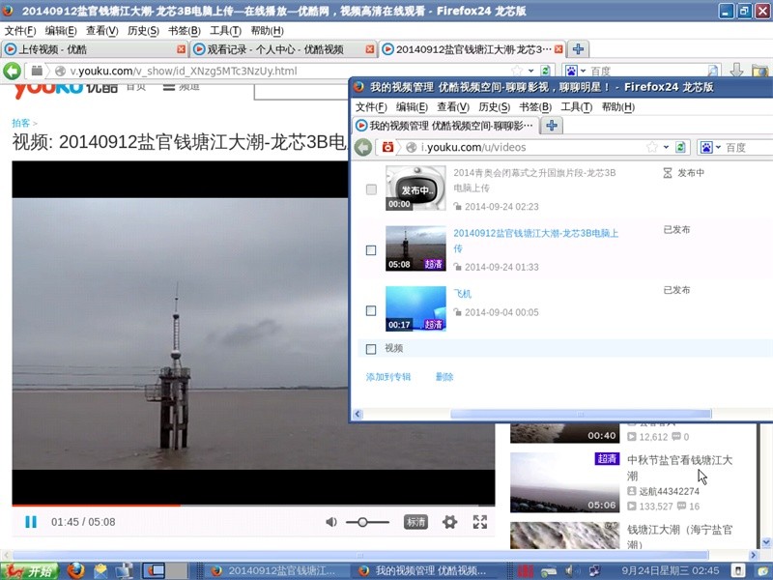Click back arrow in the rear Firefox window

[12, 71]
